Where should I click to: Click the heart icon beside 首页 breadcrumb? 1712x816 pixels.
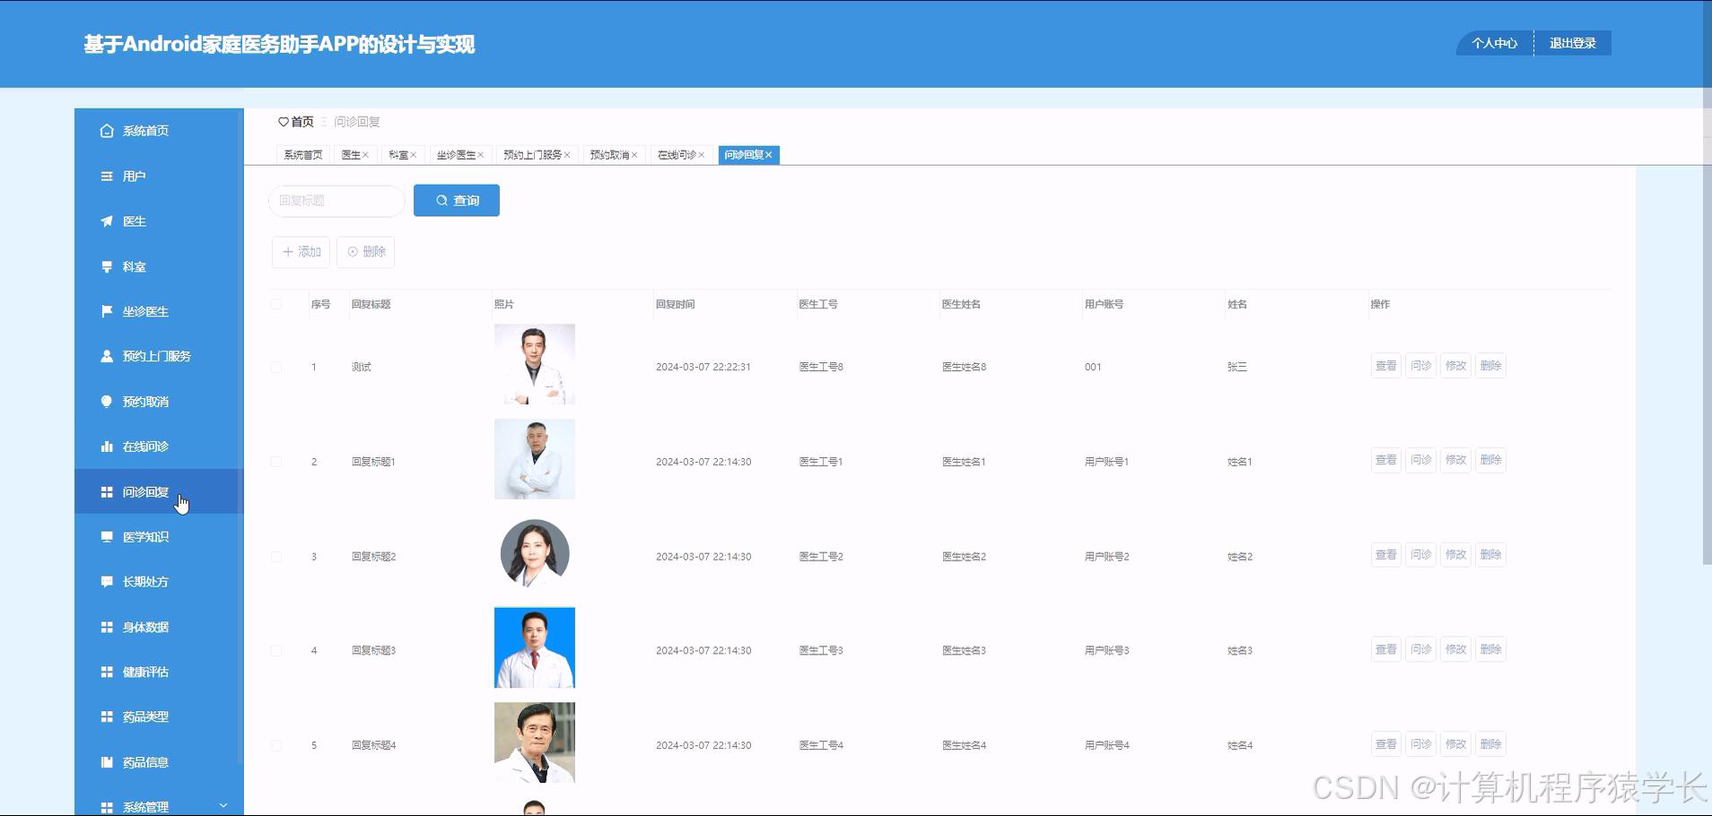click(284, 122)
